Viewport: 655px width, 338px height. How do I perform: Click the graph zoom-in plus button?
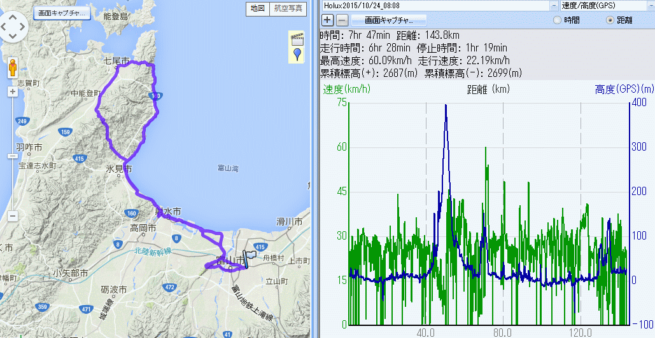click(x=327, y=20)
